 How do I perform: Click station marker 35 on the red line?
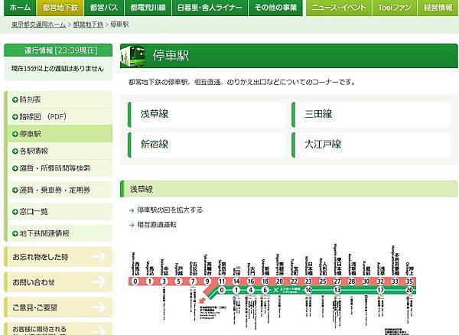(x=409, y=281)
